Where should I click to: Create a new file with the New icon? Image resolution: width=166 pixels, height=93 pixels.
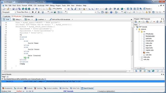click(x=3, y=9)
